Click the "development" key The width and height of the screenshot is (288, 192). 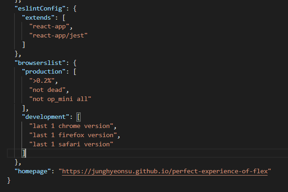click(45, 117)
